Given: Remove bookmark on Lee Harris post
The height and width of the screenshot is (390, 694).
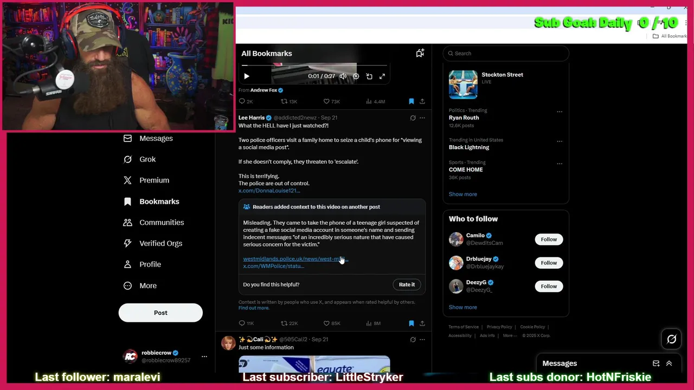Looking at the screenshot, I should [412, 323].
